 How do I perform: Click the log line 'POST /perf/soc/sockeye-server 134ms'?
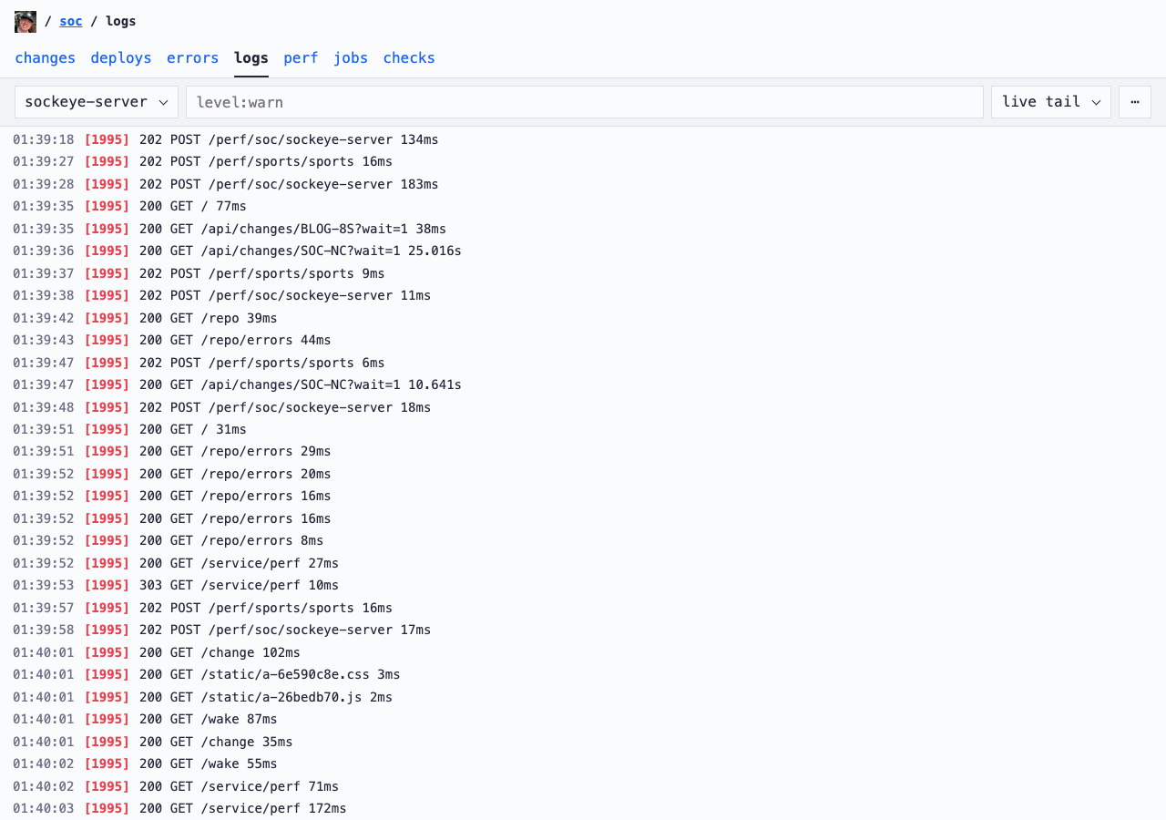click(x=583, y=139)
